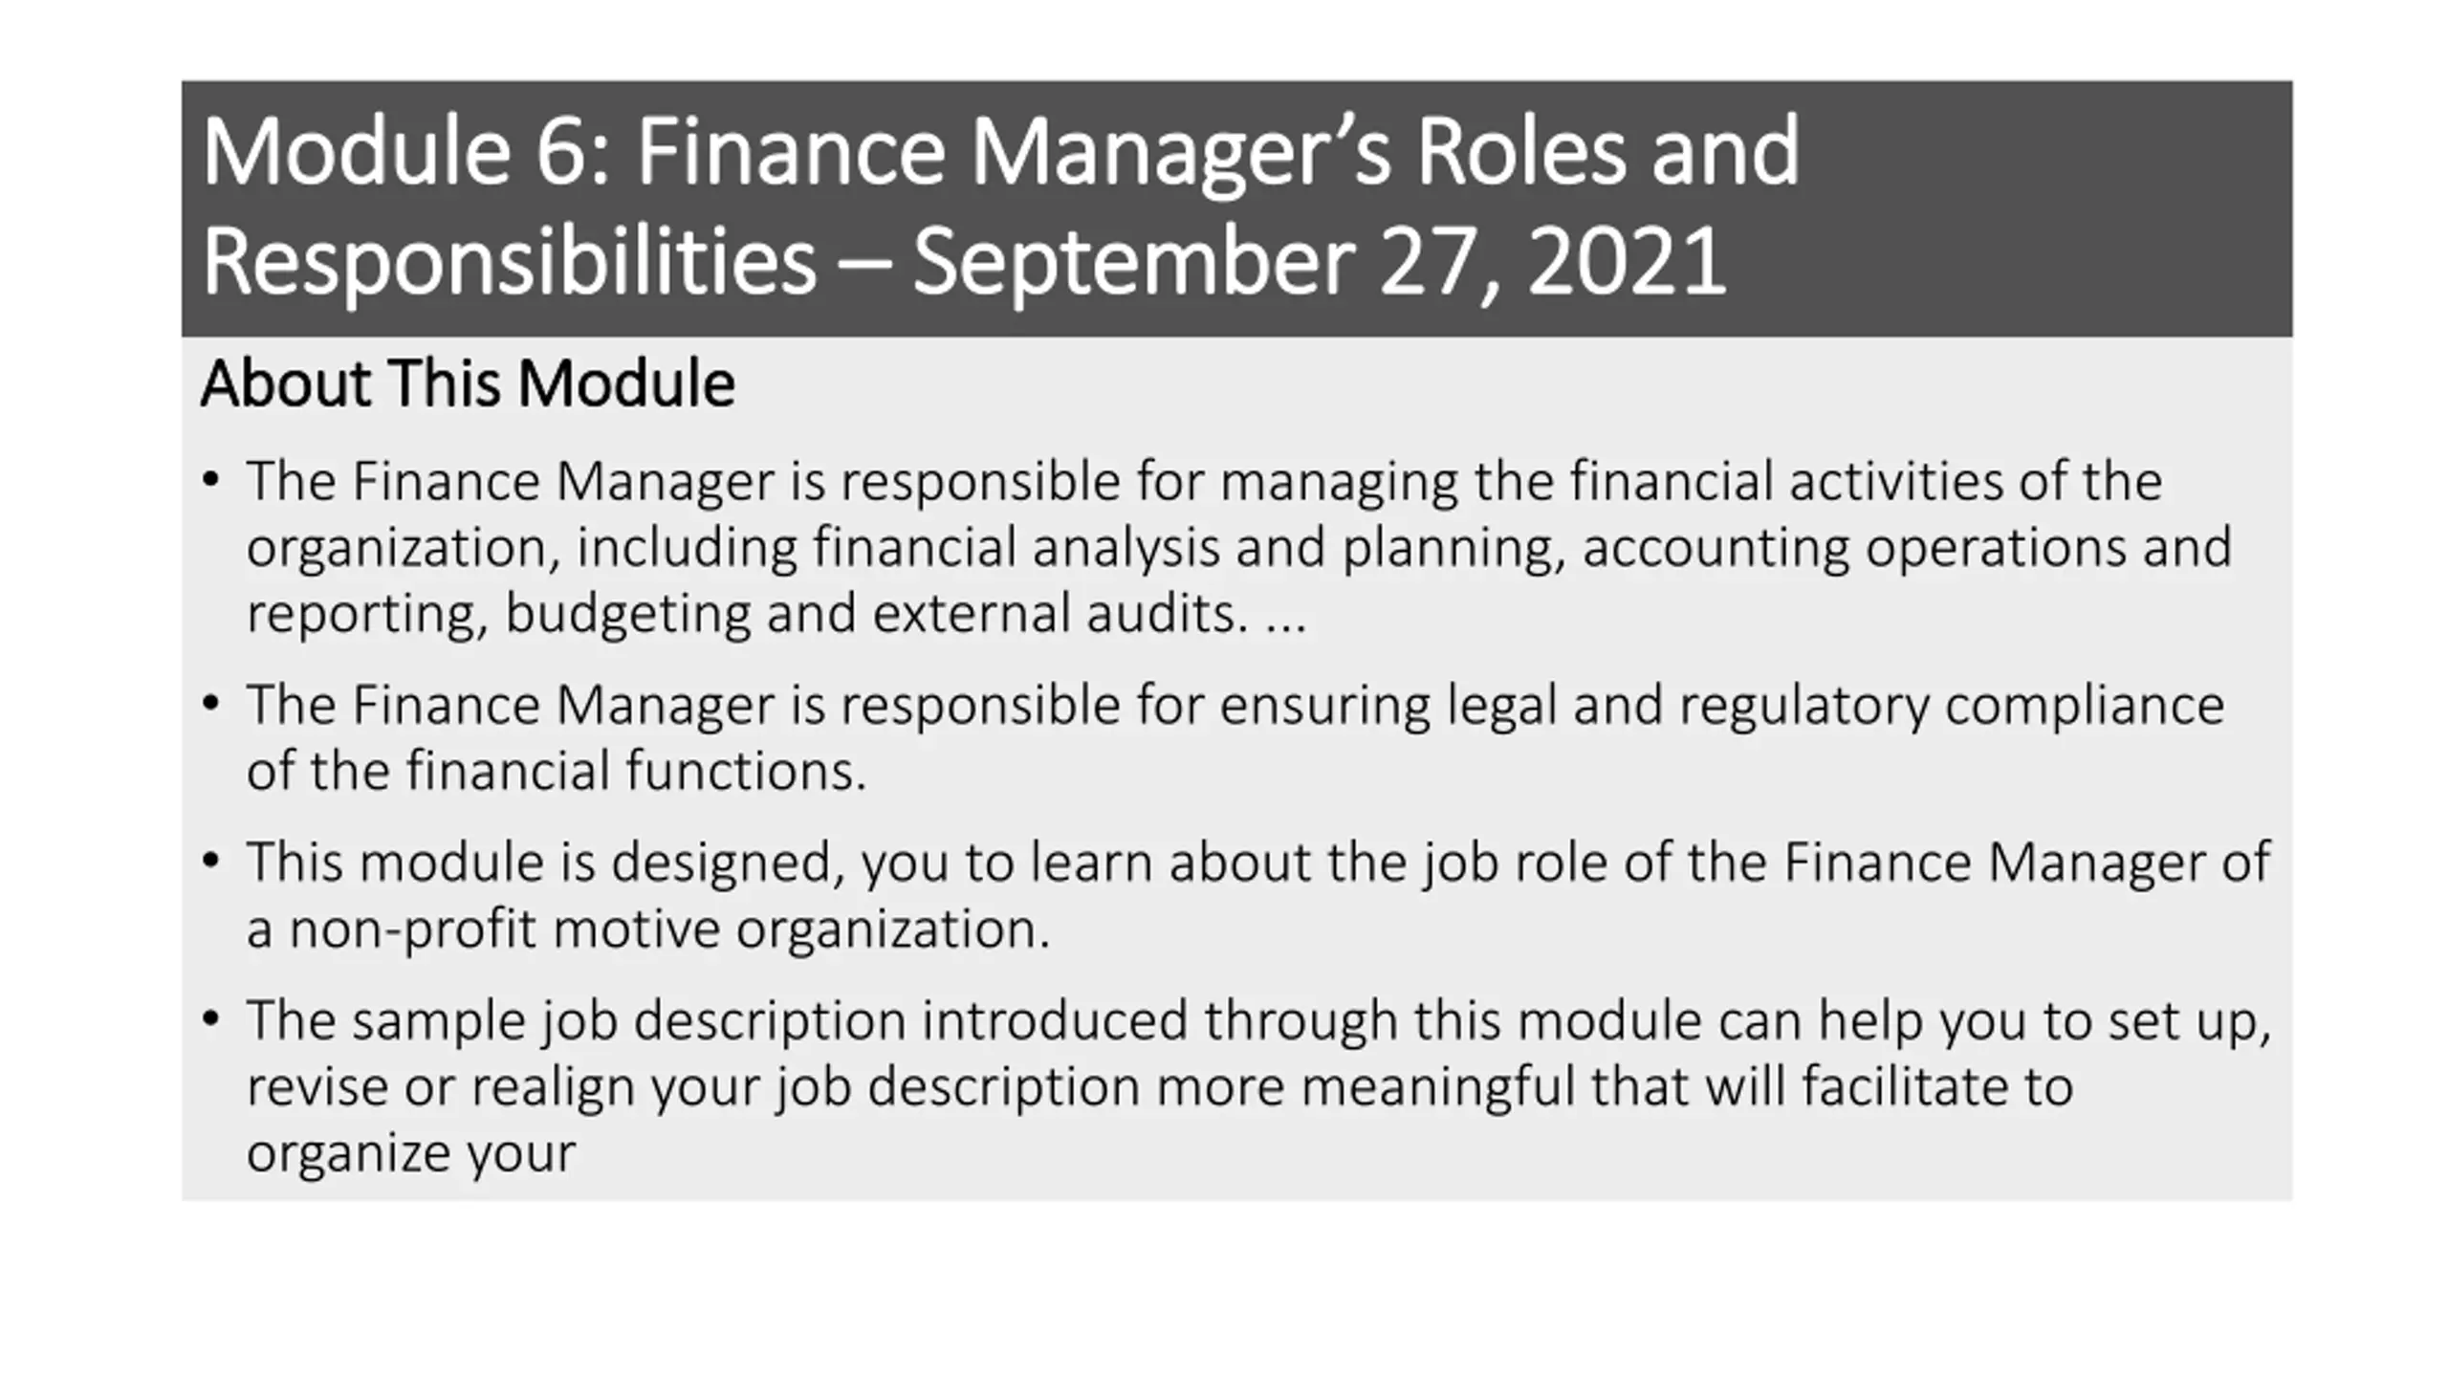2448x1377 pixels.
Task: Click the date "September 27, 2021" in title
Action: coord(1320,262)
